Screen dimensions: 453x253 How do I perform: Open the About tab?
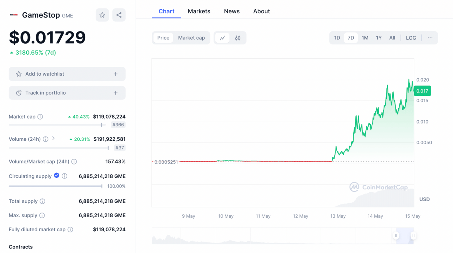coord(262,11)
